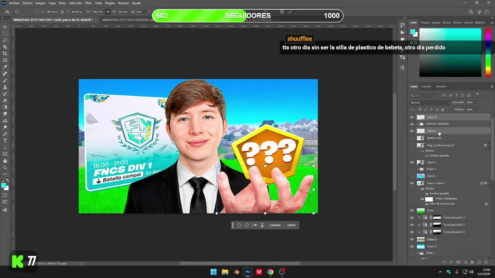Click the lock all padlock icon in Layers
The height and width of the screenshot is (278, 495).
point(443,110)
